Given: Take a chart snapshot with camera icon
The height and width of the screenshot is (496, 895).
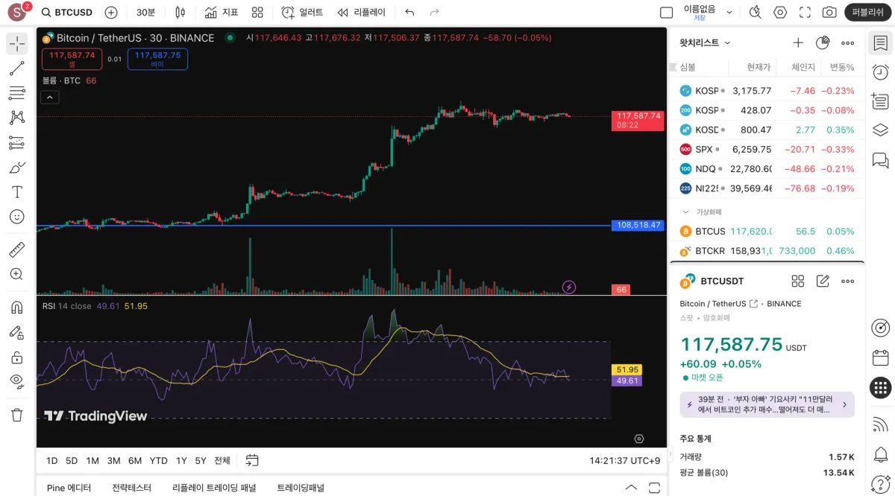Looking at the screenshot, I should tap(829, 13).
